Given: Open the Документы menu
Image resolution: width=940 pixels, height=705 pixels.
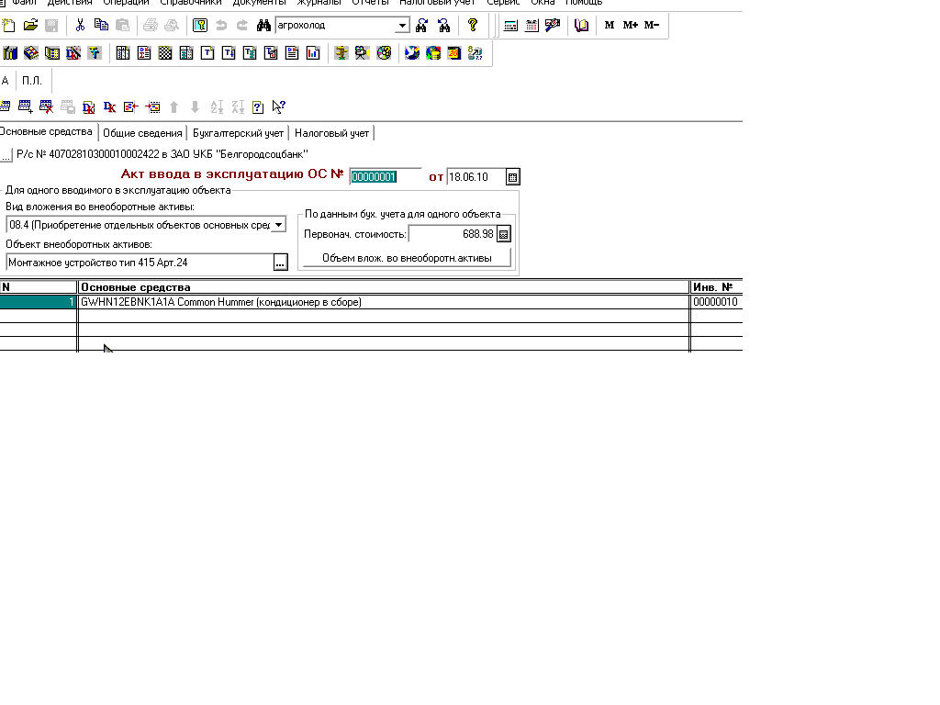Looking at the screenshot, I should click(259, 3).
